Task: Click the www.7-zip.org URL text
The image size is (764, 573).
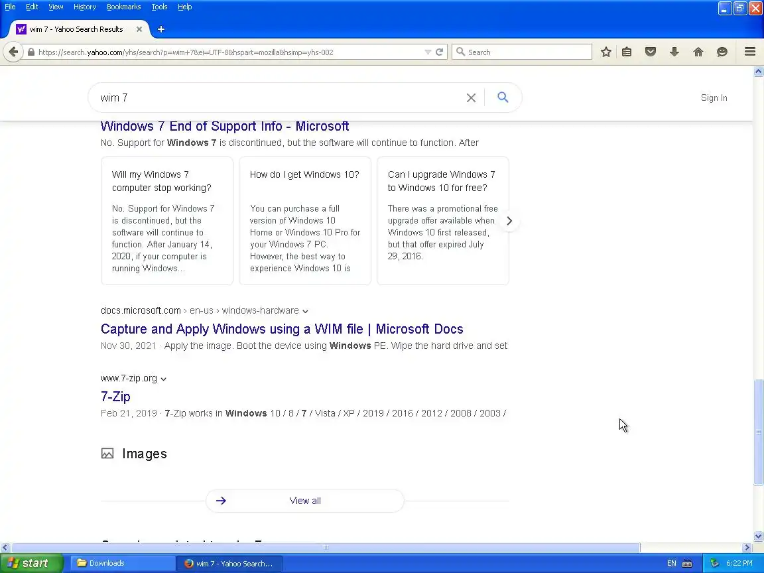Action: pyautogui.click(x=129, y=379)
